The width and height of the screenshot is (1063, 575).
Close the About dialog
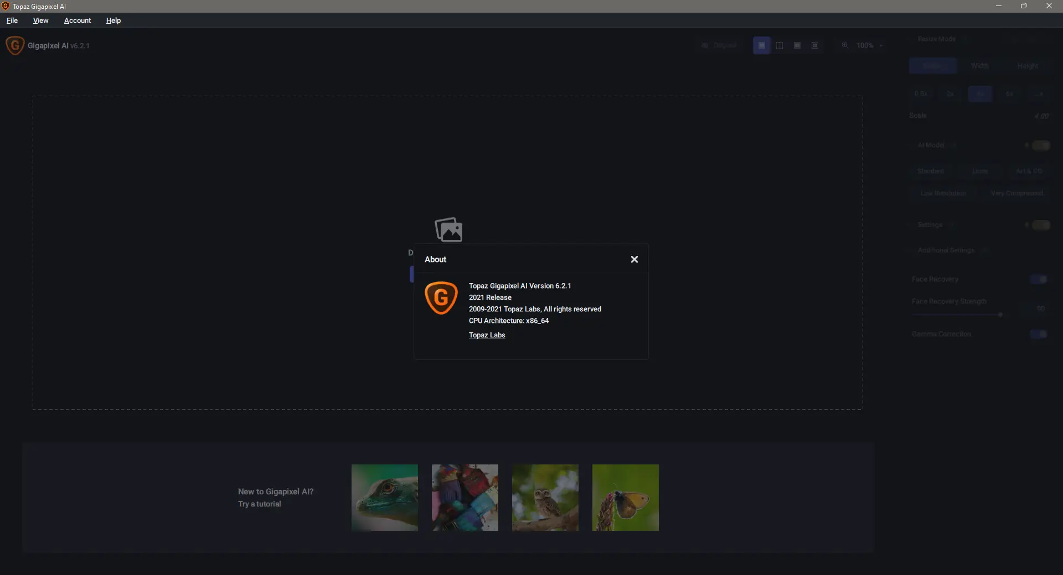[x=634, y=259]
